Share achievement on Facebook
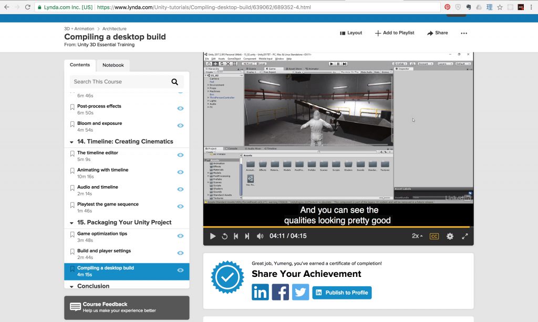The width and height of the screenshot is (538, 322). 281,292
